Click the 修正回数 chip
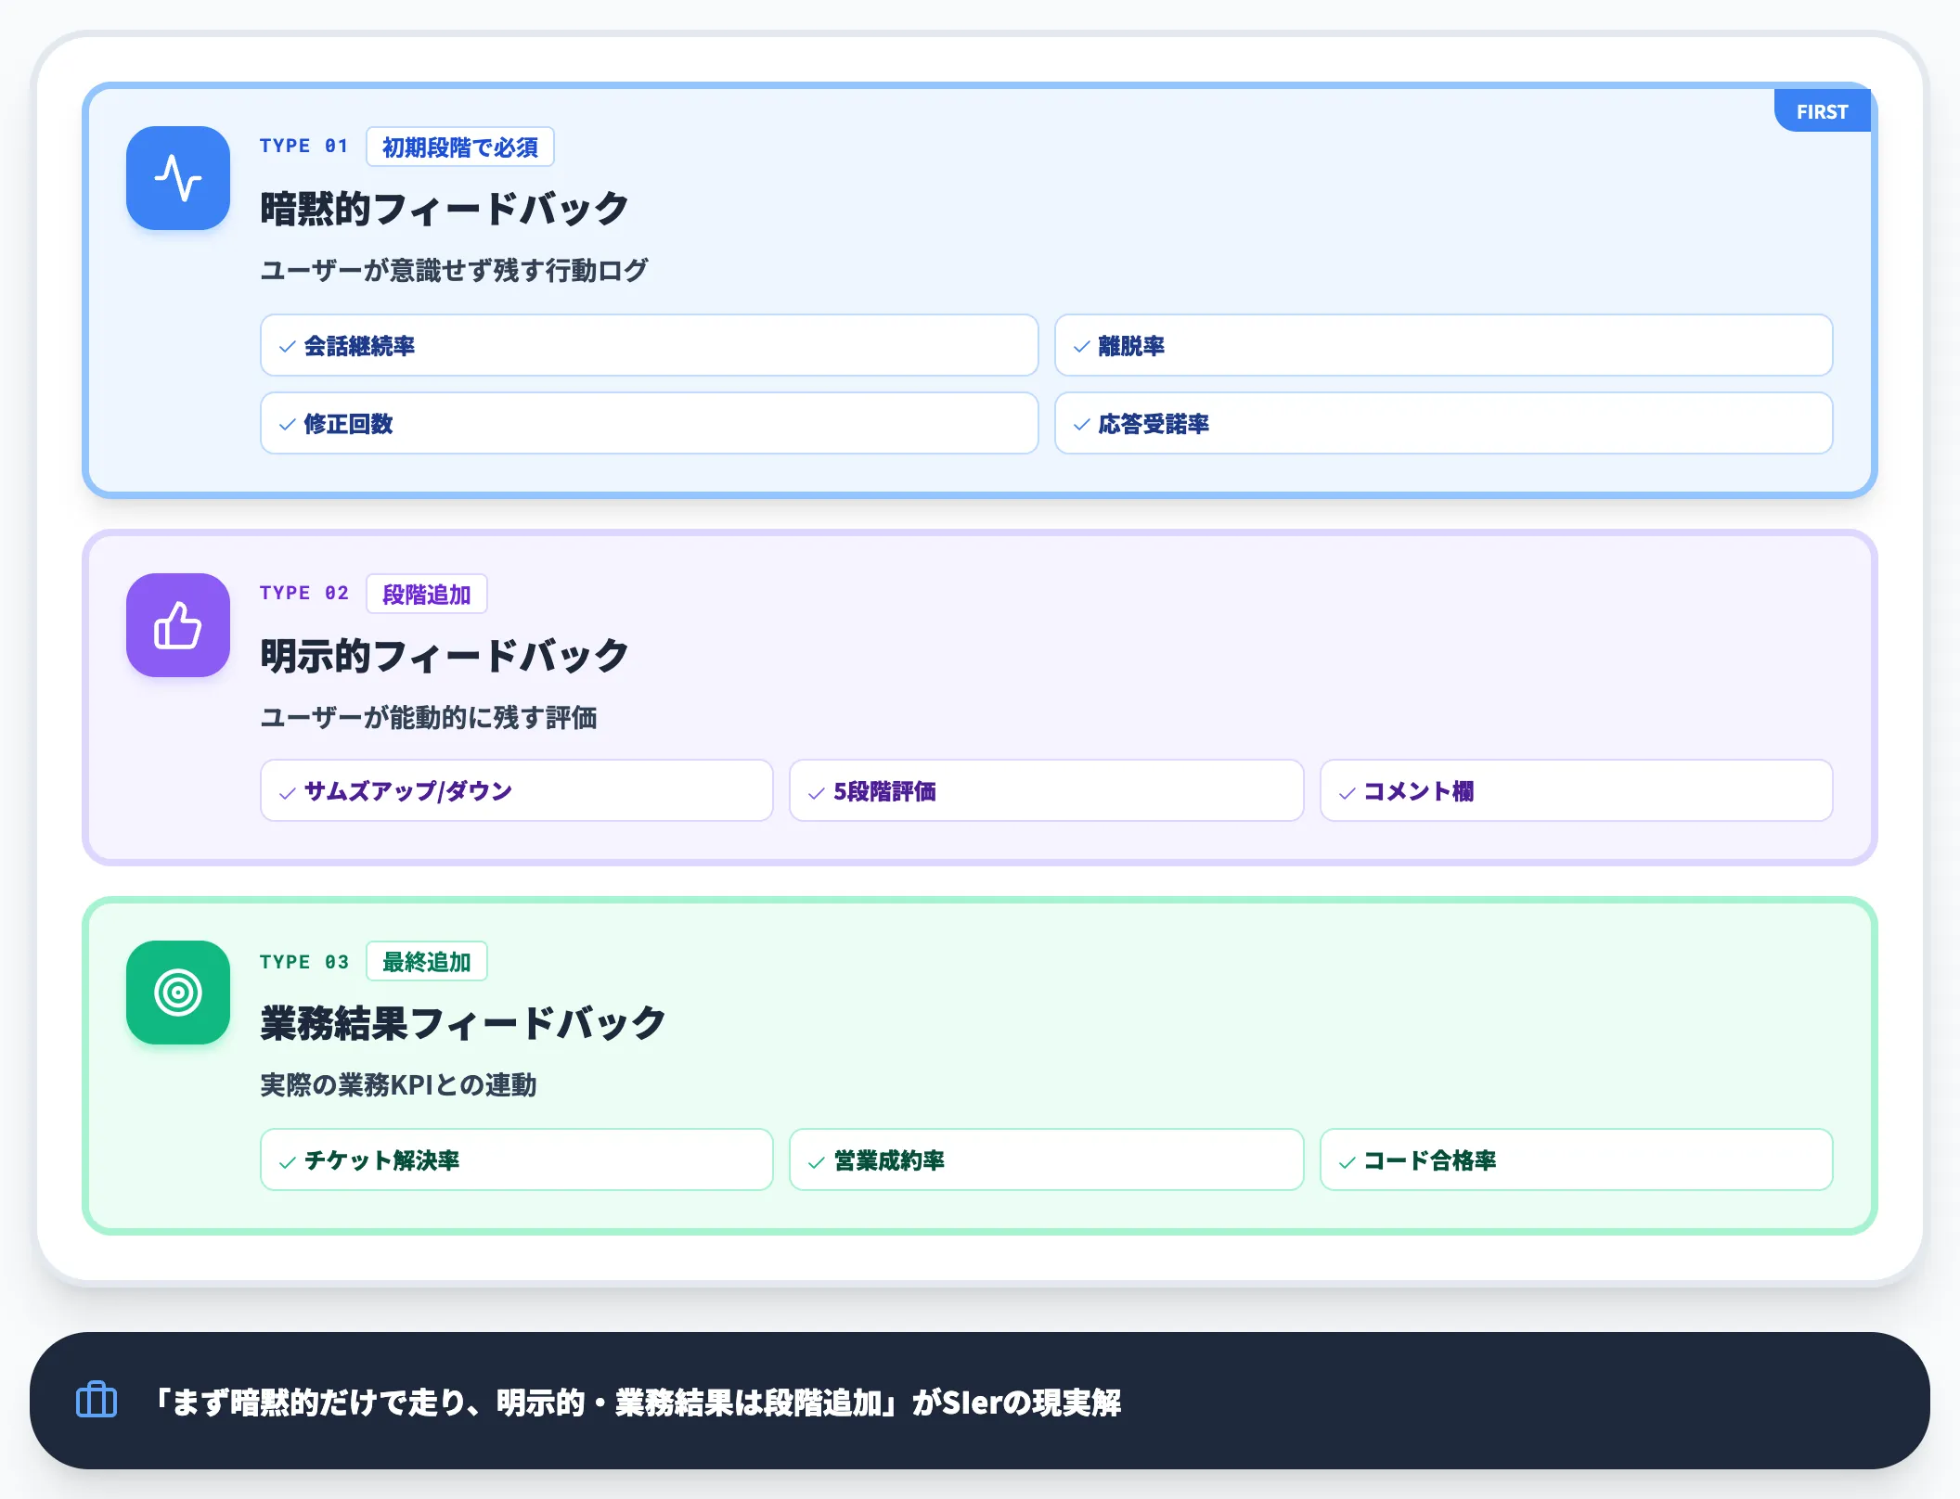 click(650, 423)
